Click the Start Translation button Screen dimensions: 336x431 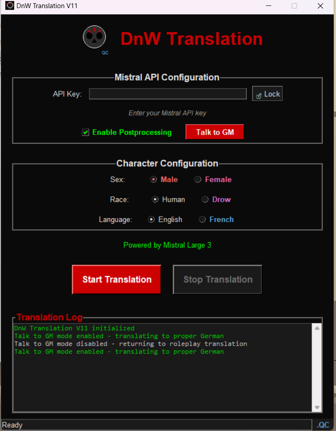point(116,280)
